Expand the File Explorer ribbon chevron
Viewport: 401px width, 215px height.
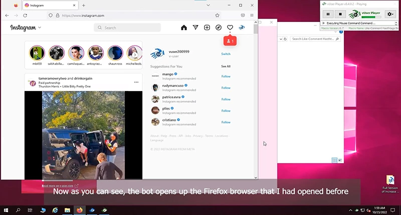pos(335,32)
